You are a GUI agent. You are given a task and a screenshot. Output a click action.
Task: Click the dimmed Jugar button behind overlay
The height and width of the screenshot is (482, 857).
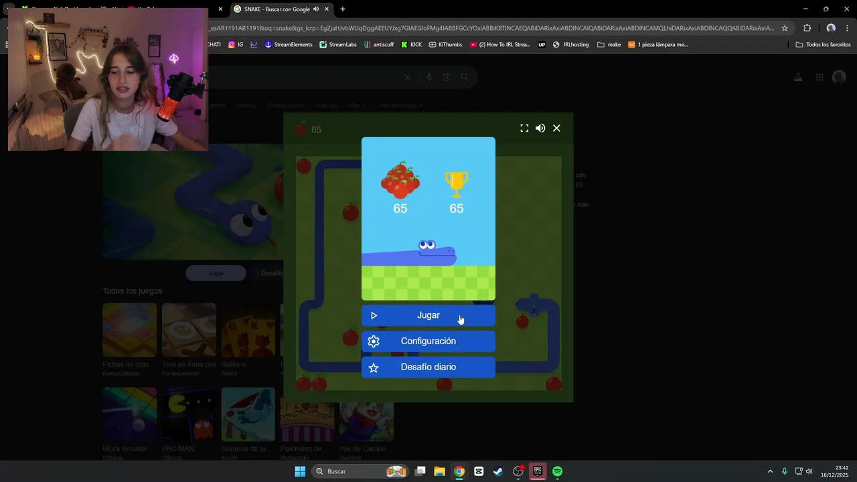(x=216, y=273)
